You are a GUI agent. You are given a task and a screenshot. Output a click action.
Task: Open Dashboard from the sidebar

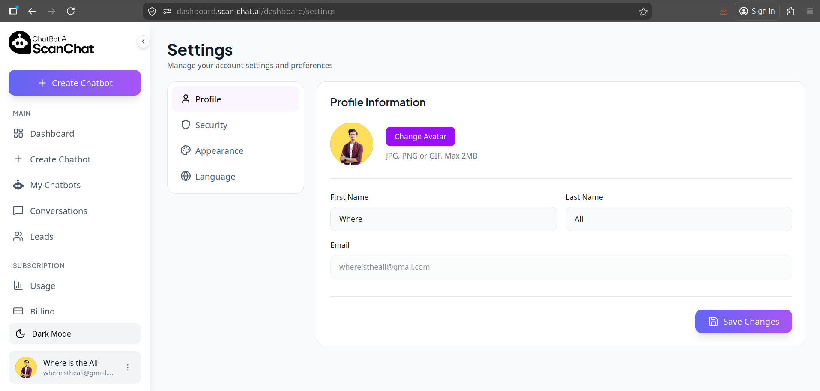(x=75, y=134)
